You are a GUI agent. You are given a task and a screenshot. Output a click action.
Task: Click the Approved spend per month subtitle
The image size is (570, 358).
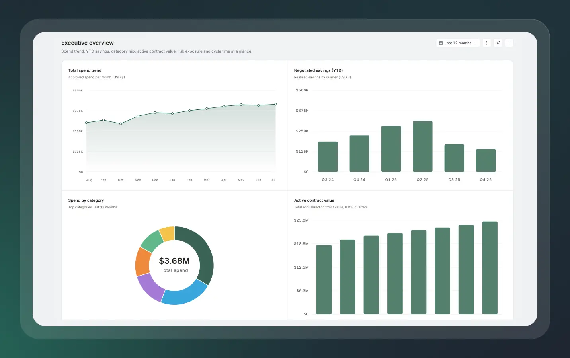[x=96, y=77]
